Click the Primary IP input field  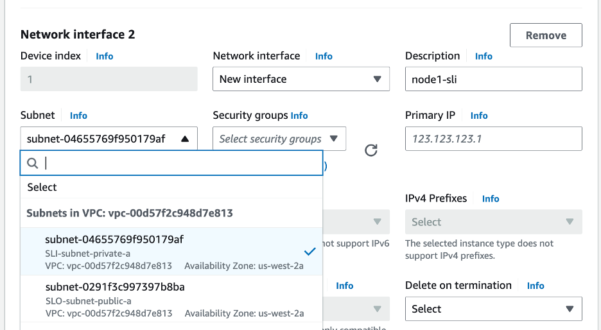click(x=493, y=139)
